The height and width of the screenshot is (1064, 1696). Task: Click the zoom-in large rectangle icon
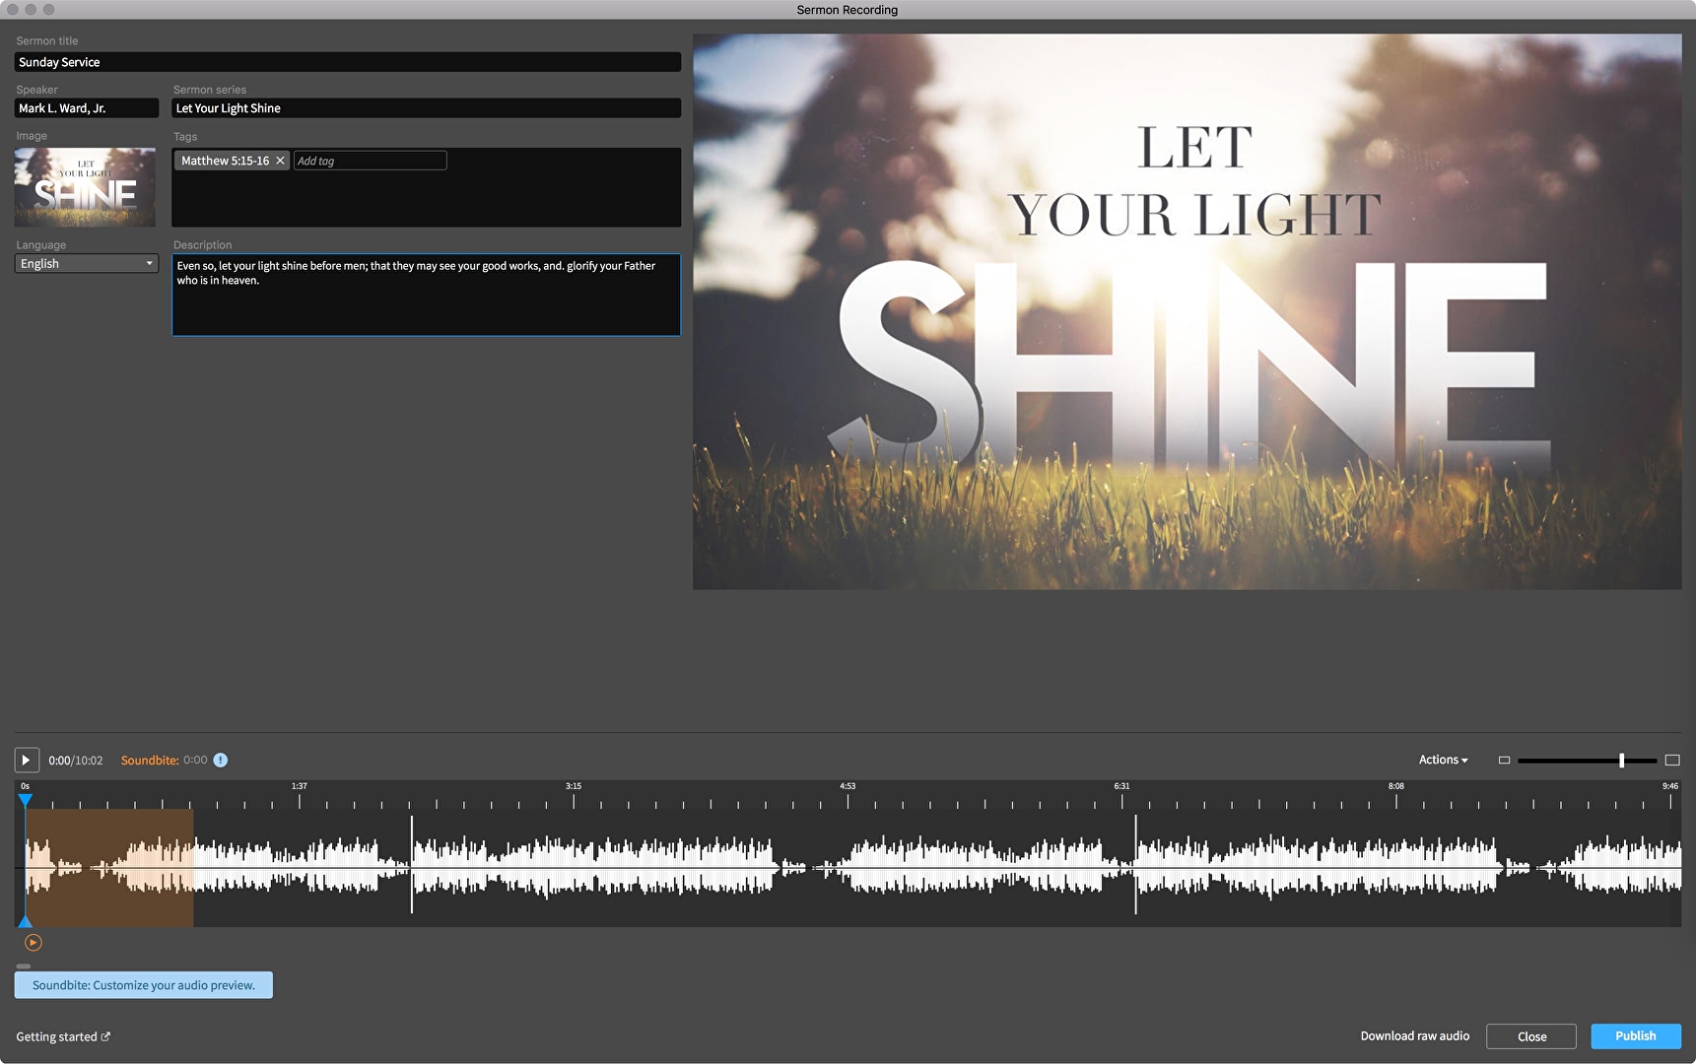(1672, 760)
